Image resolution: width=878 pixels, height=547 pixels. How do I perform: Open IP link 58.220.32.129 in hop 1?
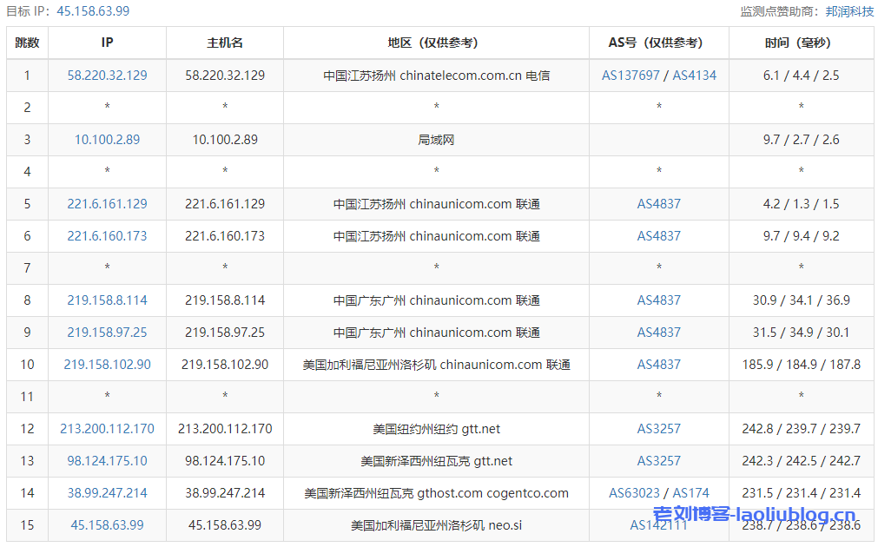107,76
